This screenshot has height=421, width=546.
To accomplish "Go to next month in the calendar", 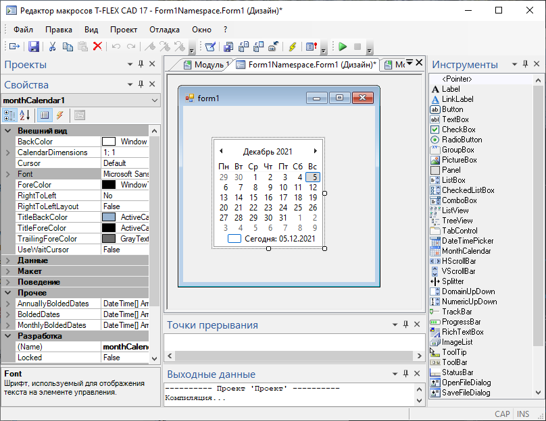I will click(x=315, y=151).
